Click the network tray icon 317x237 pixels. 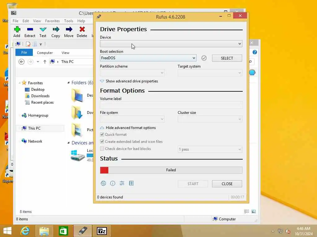click(x=280, y=231)
